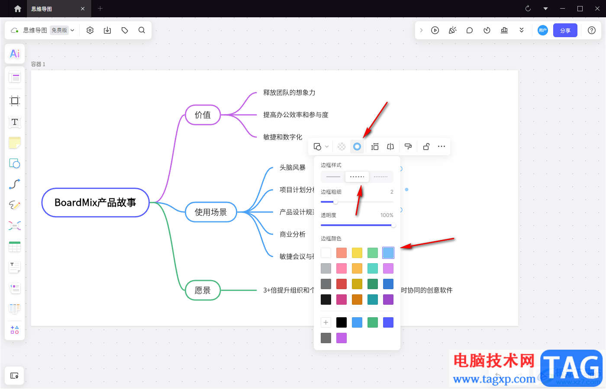Trigger the celebration confetti icon
Image resolution: width=606 pixels, height=389 pixels.
click(452, 30)
